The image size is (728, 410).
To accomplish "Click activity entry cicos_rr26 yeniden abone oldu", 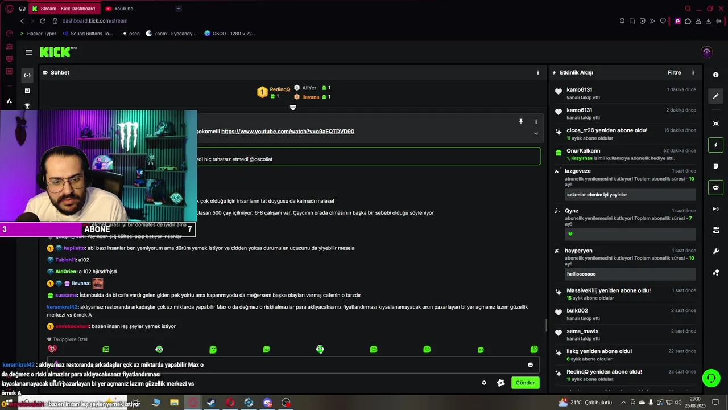I will click(624, 134).
